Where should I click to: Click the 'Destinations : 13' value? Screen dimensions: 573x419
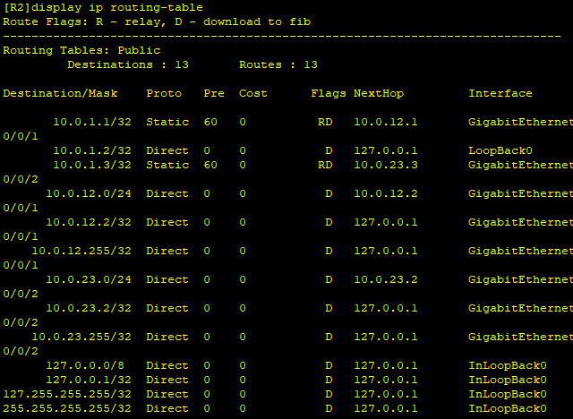[128, 64]
